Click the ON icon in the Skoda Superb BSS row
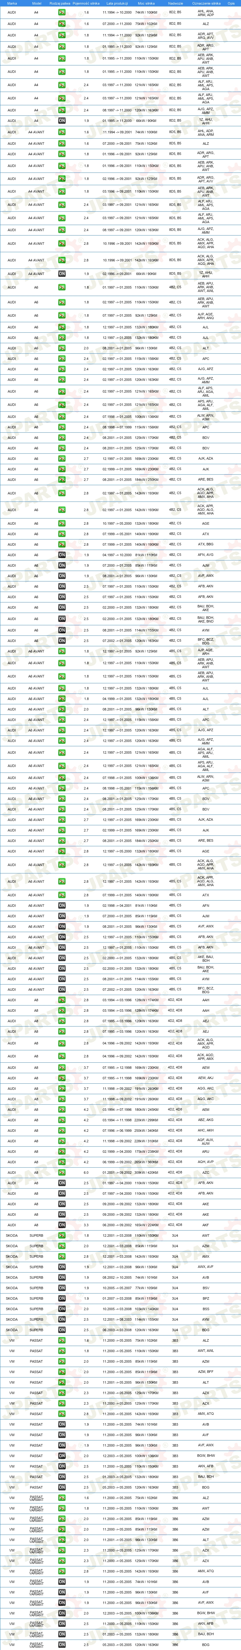 (x=62, y=1309)
